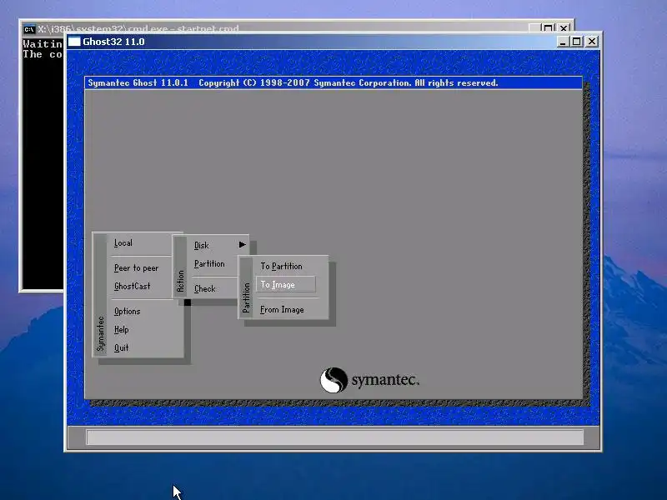Choose Peer to peer option
Screen dimensions: 667x500
136,267
